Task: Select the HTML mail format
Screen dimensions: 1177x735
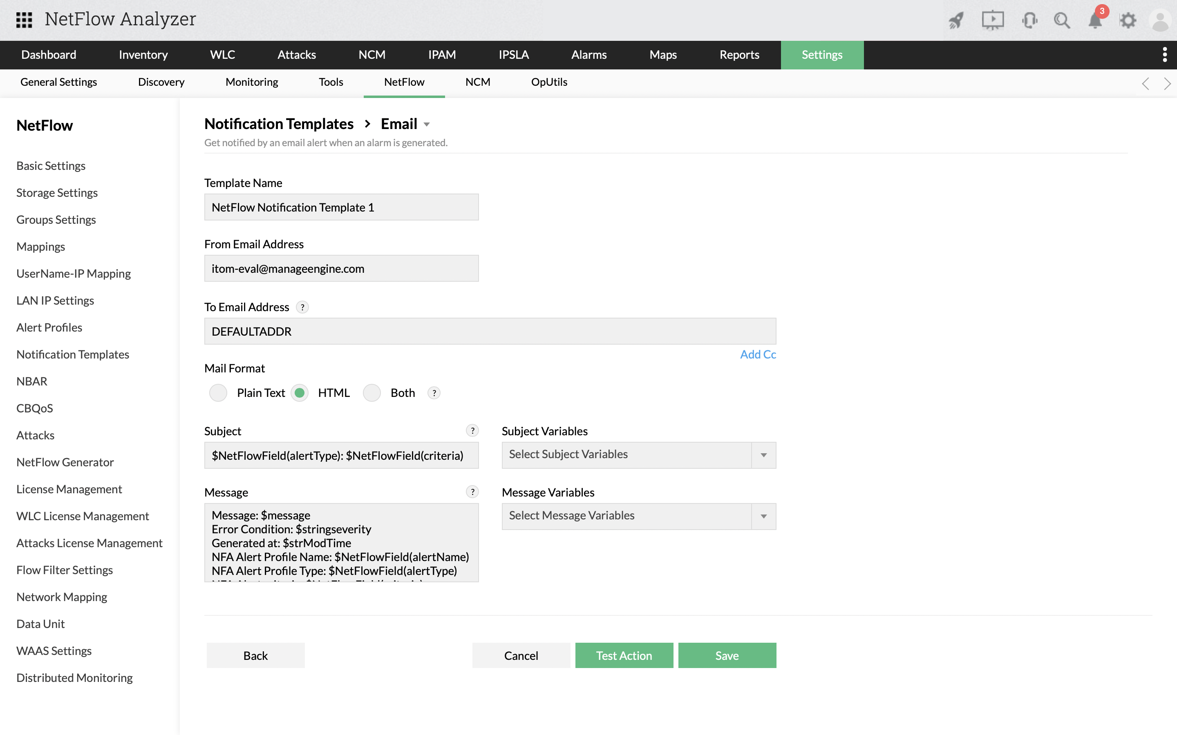Action: 300,393
